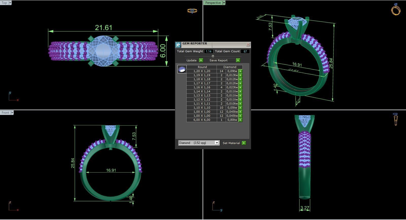Click the 0,05tw weight cell
Screen dimensions: 406x220
pos(232,108)
